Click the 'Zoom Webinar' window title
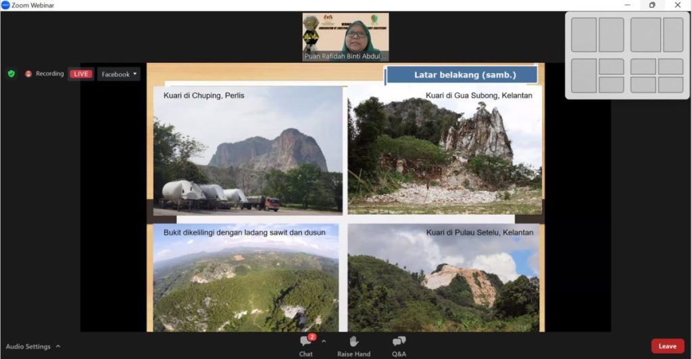 coord(32,5)
